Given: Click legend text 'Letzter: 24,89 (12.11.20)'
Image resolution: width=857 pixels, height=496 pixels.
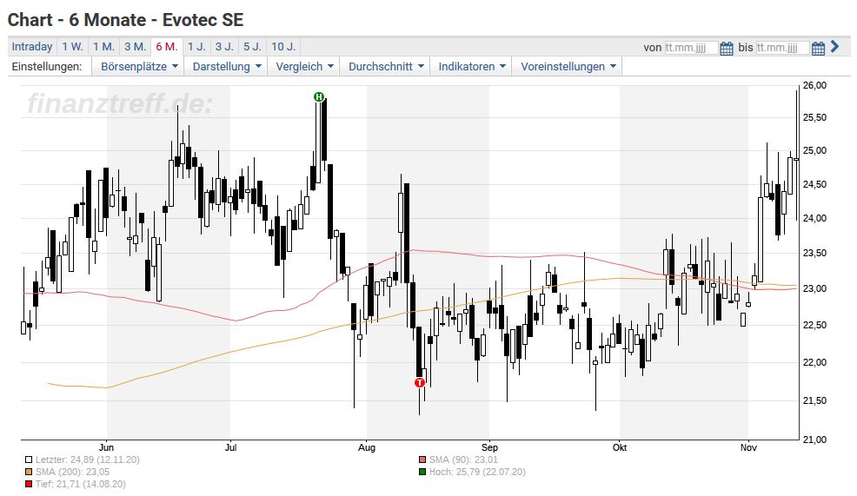Looking at the screenshot, I should [88, 460].
